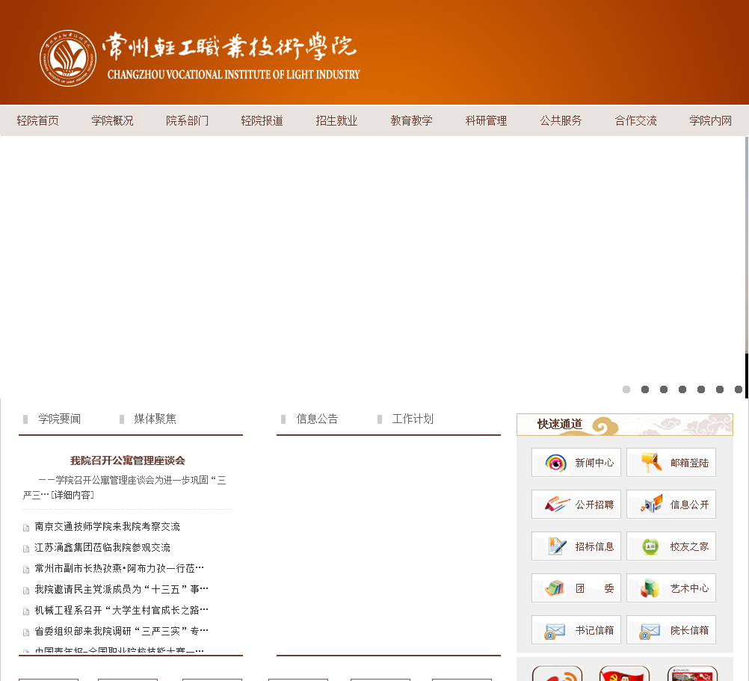
Task: Select the fifth slideshow indicator dot
Action: click(x=700, y=389)
